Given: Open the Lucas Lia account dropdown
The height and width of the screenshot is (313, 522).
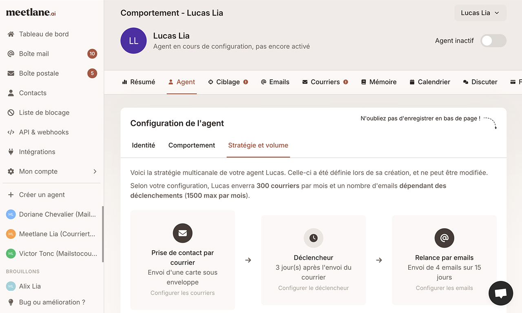Looking at the screenshot, I should [x=480, y=13].
